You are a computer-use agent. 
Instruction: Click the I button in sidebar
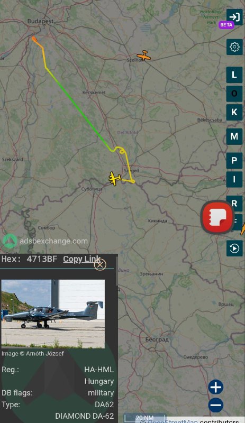pyautogui.click(x=234, y=179)
